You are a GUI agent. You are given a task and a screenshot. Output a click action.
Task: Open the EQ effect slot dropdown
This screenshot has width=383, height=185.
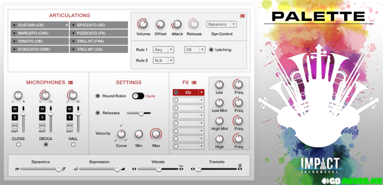pos(201,92)
